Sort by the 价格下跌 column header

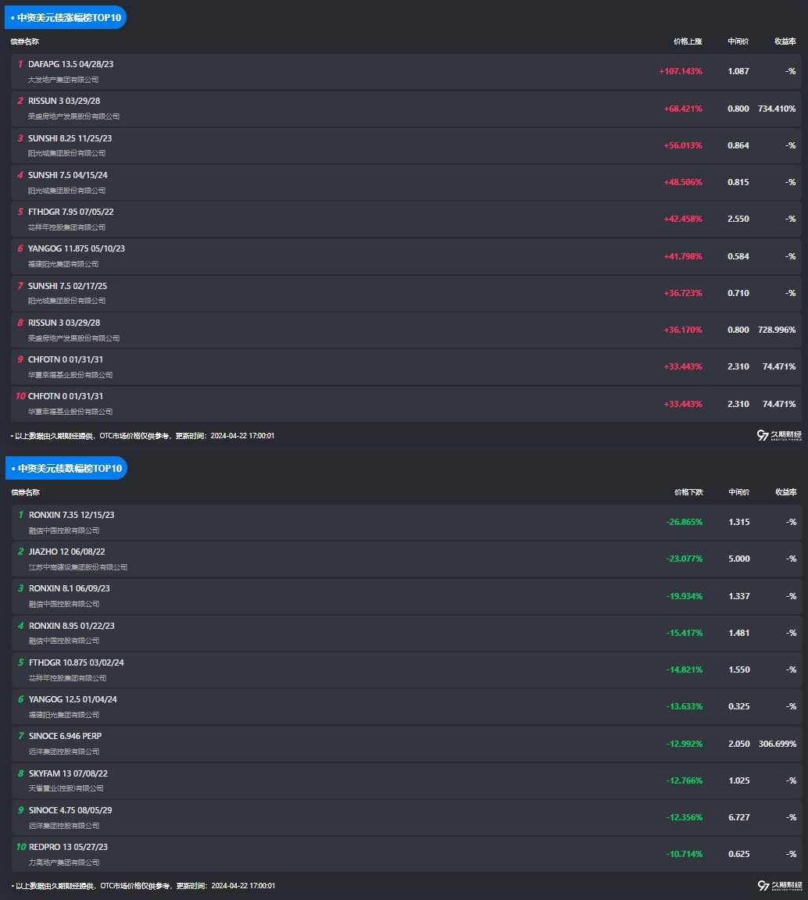click(x=688, y=492)
